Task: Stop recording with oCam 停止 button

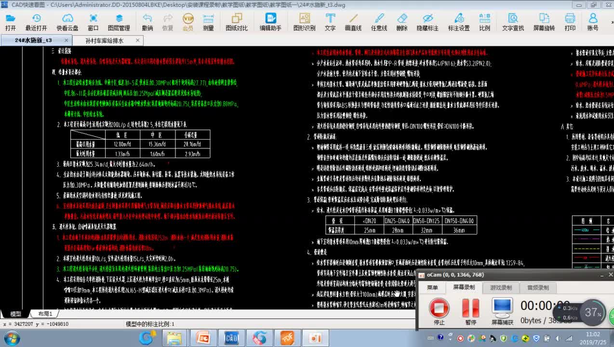Action: 439,311
